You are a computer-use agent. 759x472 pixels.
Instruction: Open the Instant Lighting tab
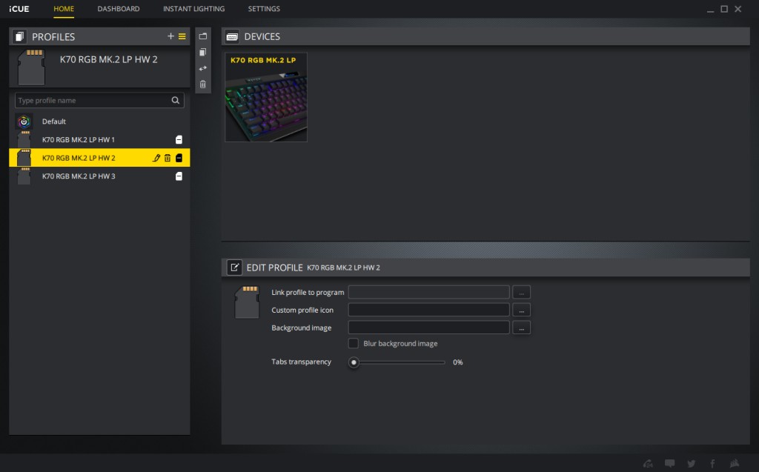click(x=193, y=9)
